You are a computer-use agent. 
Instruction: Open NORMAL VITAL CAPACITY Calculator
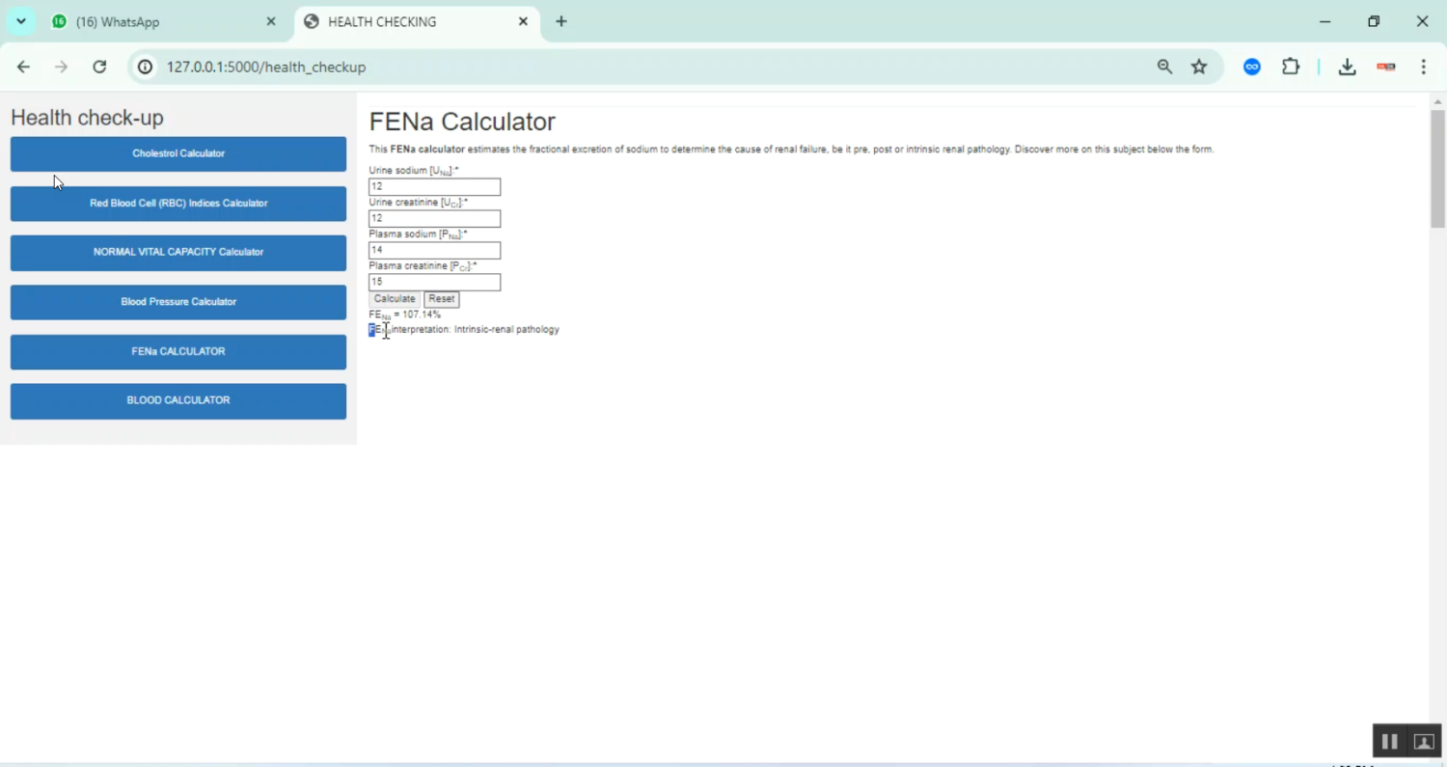pyautogui.click(x=178, y=253)
